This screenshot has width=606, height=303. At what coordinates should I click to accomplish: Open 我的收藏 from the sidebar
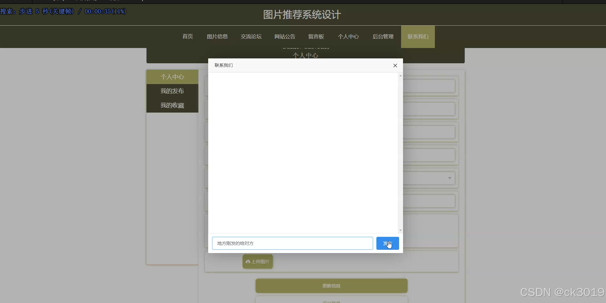(x=172, y=105)
